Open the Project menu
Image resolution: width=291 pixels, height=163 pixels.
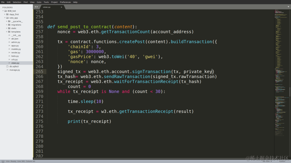(x=54, y=2)
